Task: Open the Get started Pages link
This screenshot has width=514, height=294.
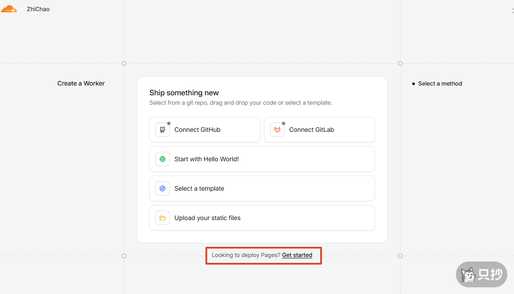Action: (x=297, y=255)
